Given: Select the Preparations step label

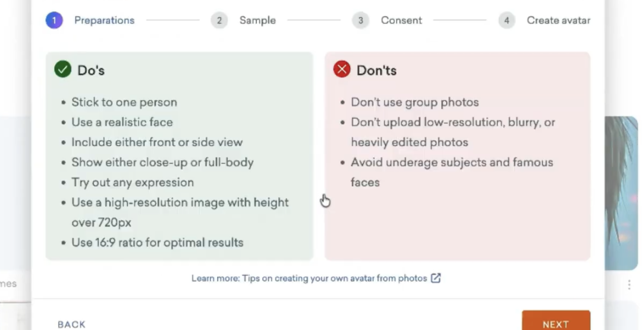Looking at the screenshot, I should (x=104, y=20).
